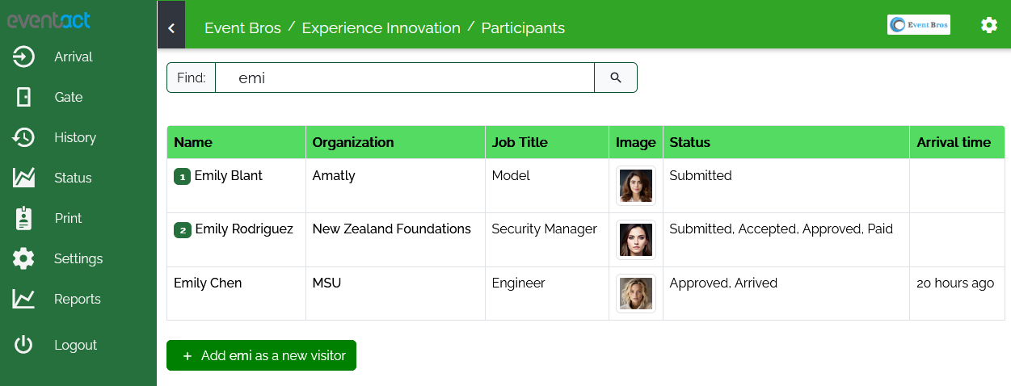
Task: Click the History clock icon
Action: click(x=23, y=137)
